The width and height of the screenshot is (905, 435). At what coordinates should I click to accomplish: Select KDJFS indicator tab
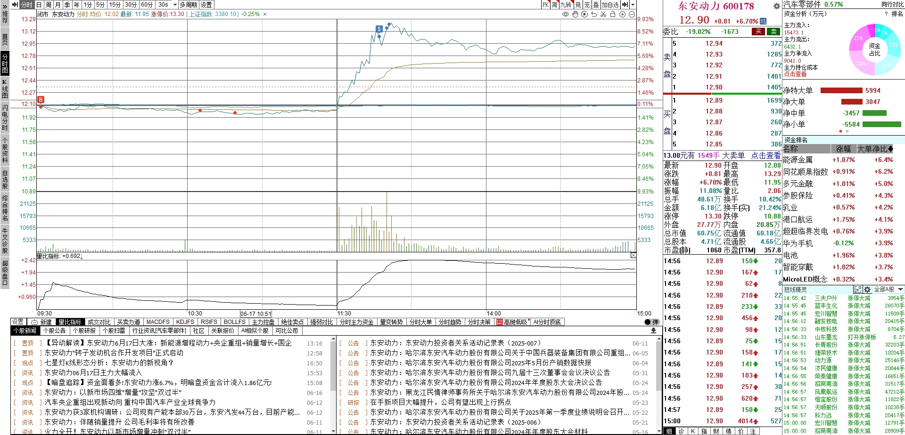click(185, 322)
